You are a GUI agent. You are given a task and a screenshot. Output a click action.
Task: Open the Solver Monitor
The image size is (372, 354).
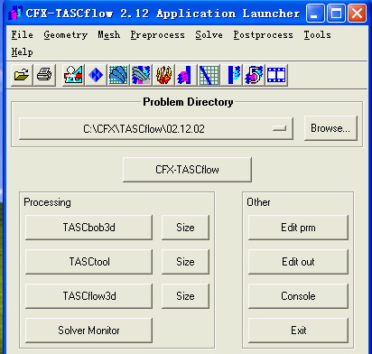tap(88, 331)
